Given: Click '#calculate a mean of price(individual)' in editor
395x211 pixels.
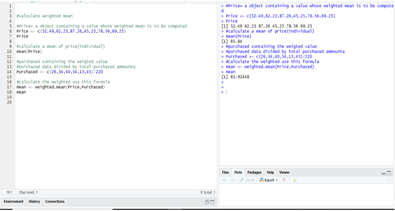Looking at the screenshot, I should [x=61, y=47].
